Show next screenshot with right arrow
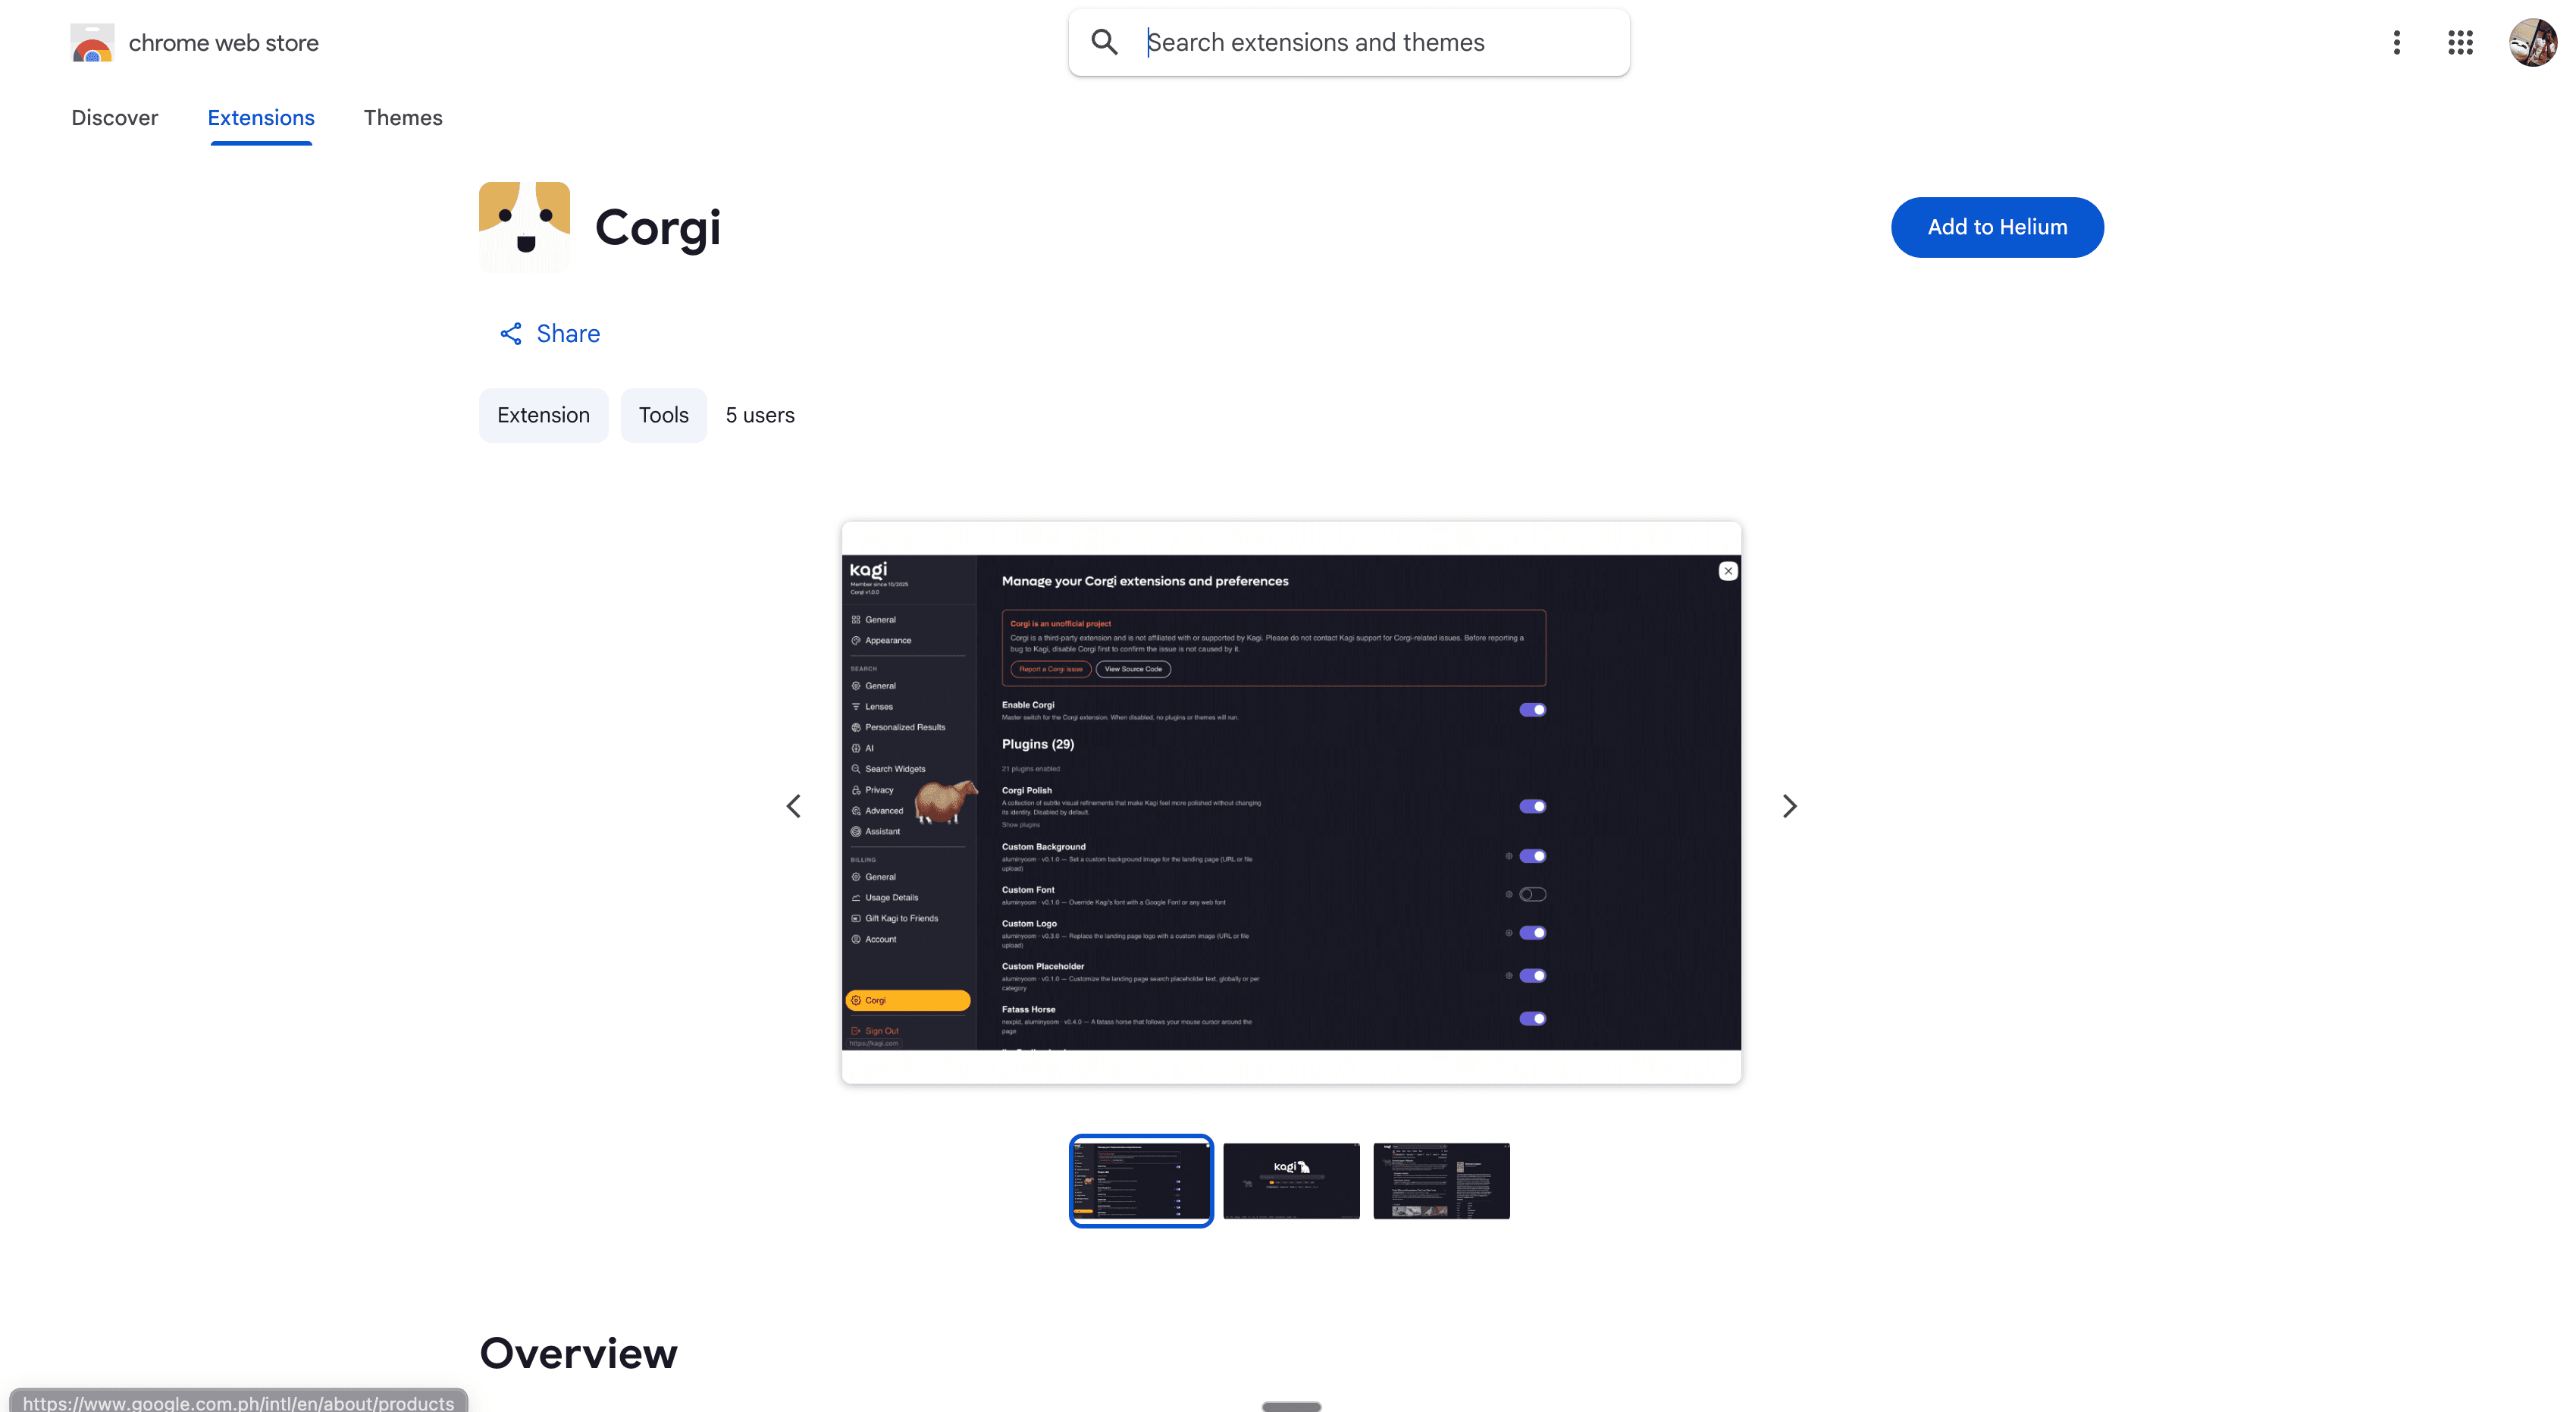The image size is (2576, 1412). point(1790,806)
